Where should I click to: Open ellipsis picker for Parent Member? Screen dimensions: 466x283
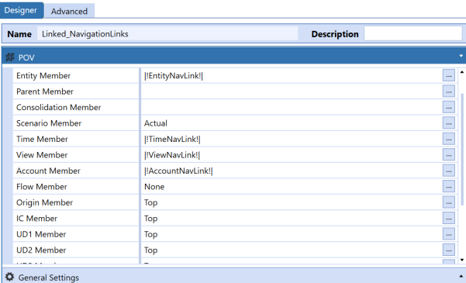(448, 91)
